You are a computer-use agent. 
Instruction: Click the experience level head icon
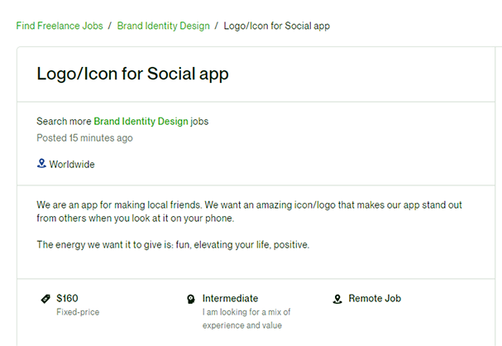coord(191,299)
